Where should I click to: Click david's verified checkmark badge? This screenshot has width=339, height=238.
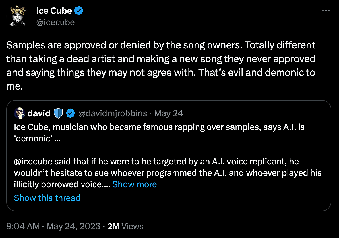click(x=70, y=114)
